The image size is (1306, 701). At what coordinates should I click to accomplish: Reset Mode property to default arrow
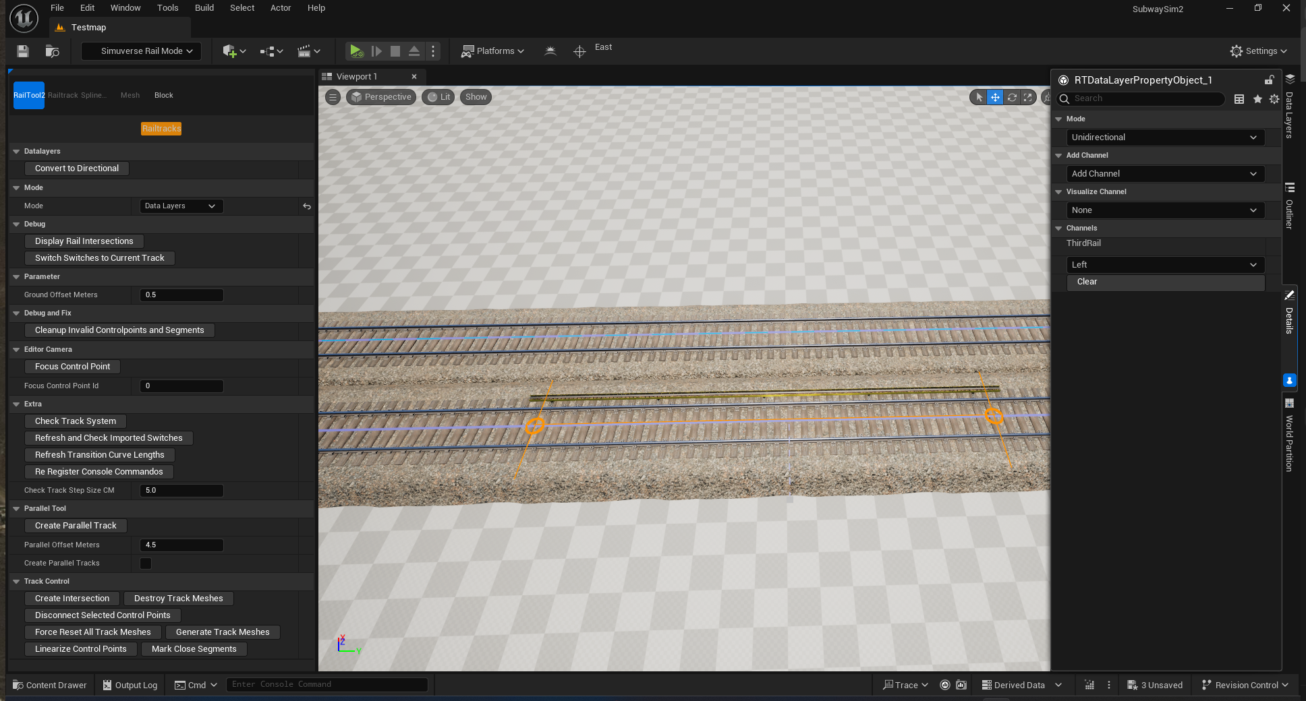(x=307, y=206)
